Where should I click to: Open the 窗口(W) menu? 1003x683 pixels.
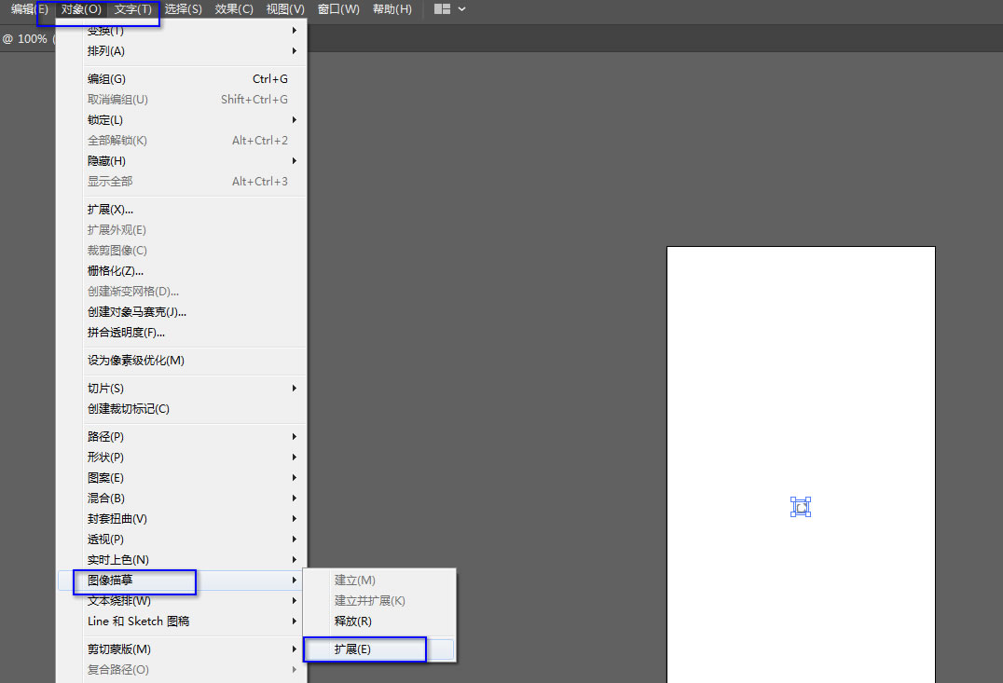click(337, 9)
